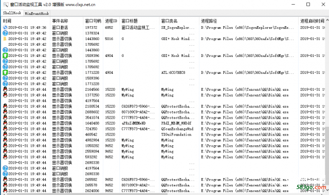Click the QQ penguin icon for handle 2100534
The image size is (329, 195).
(5, 106)
